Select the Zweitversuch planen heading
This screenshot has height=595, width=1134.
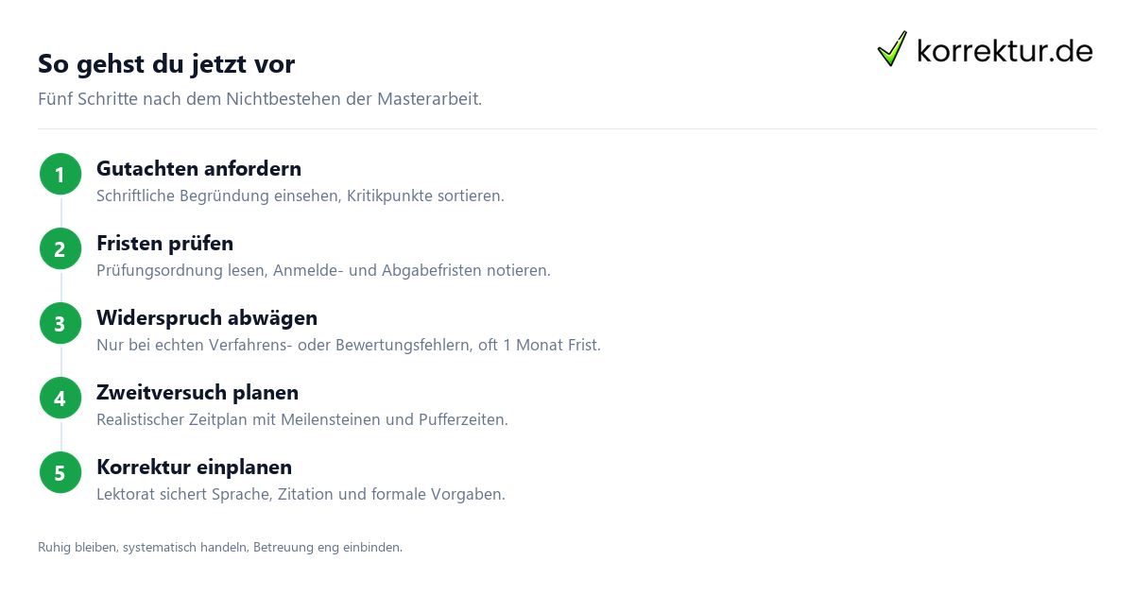[198, 392]
